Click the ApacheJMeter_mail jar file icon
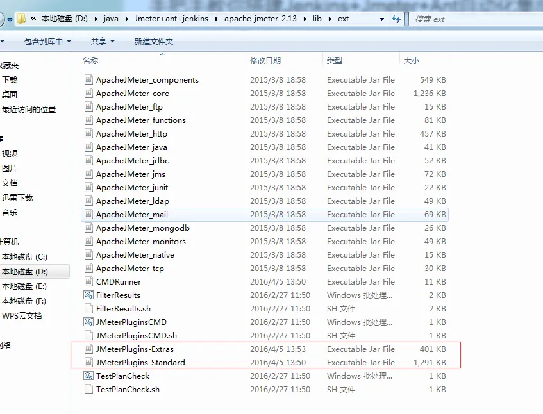Screen dimensions: 543x414 [88, 214]
